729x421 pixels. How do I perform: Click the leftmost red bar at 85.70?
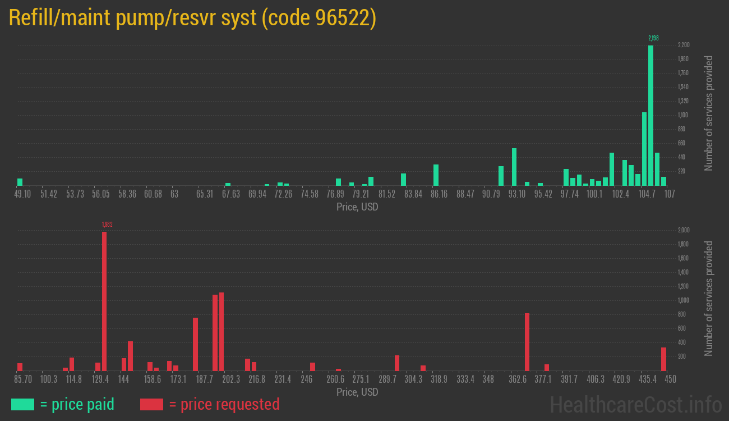click(20, 367)
